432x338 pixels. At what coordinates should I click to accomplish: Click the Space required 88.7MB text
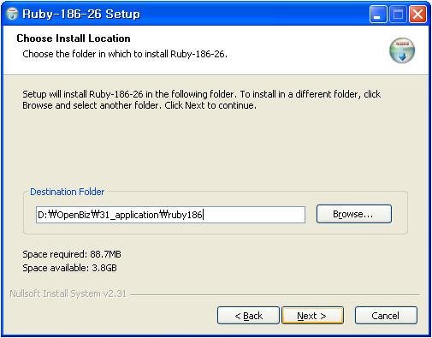tap(72, 254)
